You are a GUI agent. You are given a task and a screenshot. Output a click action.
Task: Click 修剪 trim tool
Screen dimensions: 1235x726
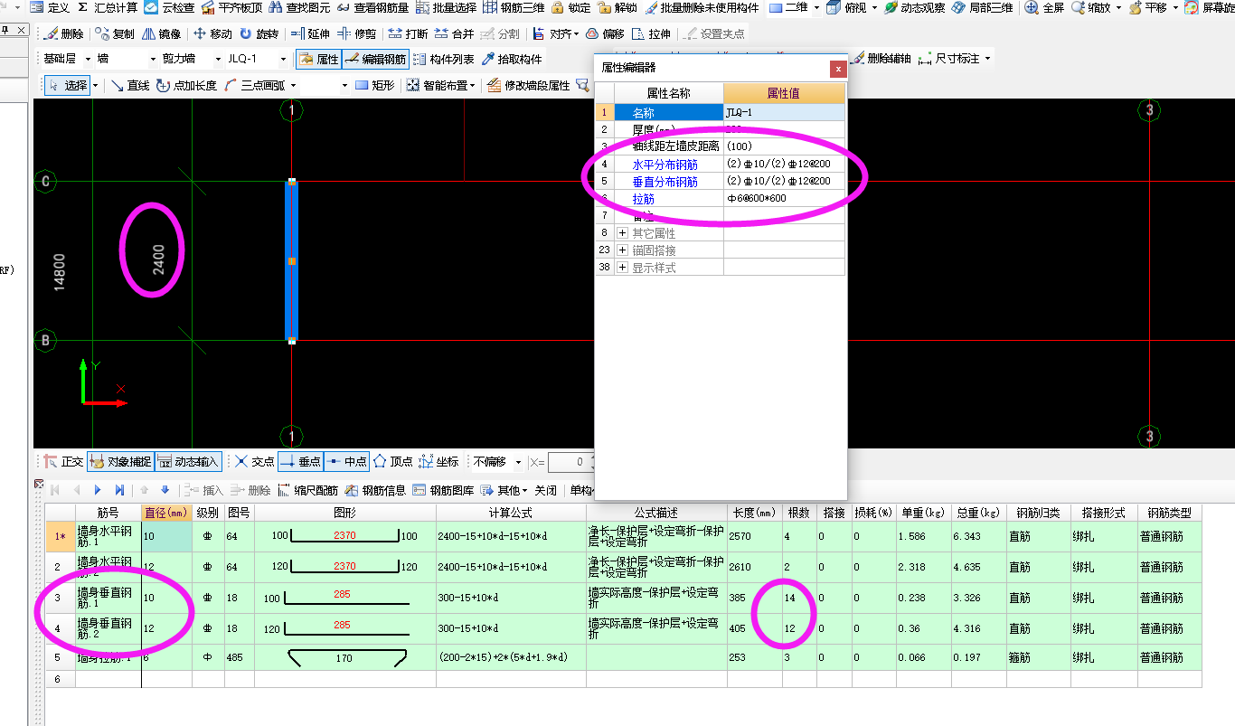tap(356, 34)
